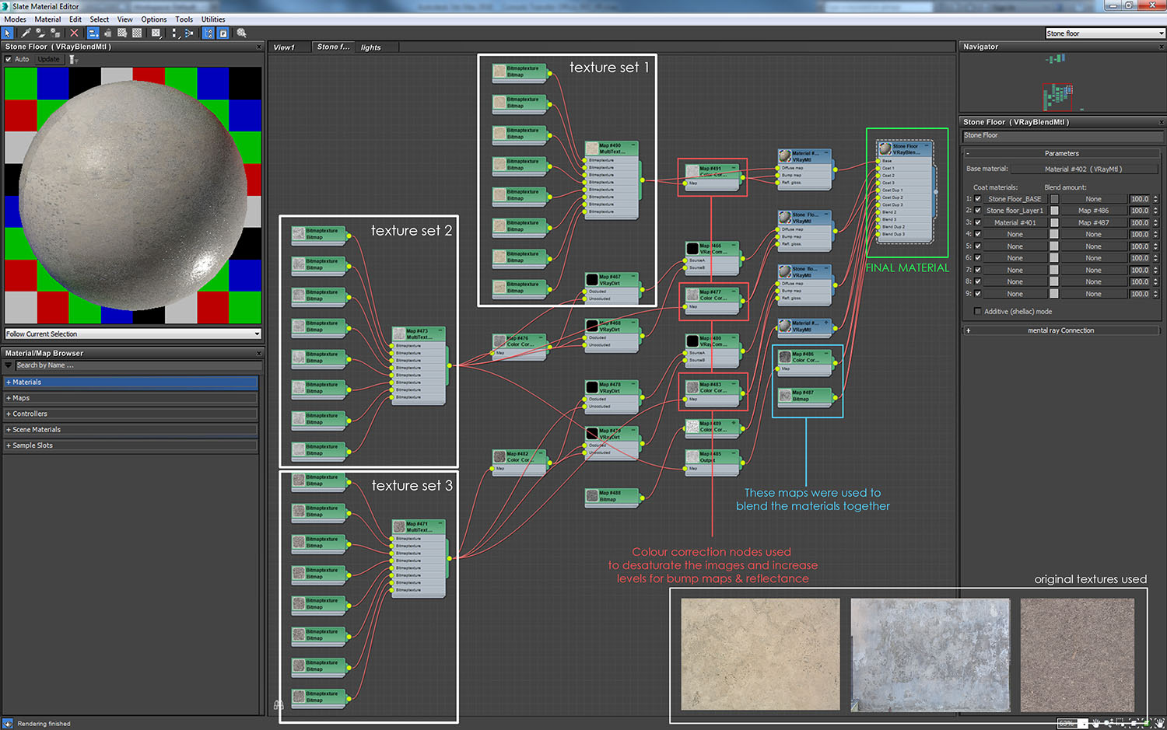The width and height of the screenshot is (1167, 730).
Task: Toggle the Parameter Editor toolbar icon
Action: 223,33
